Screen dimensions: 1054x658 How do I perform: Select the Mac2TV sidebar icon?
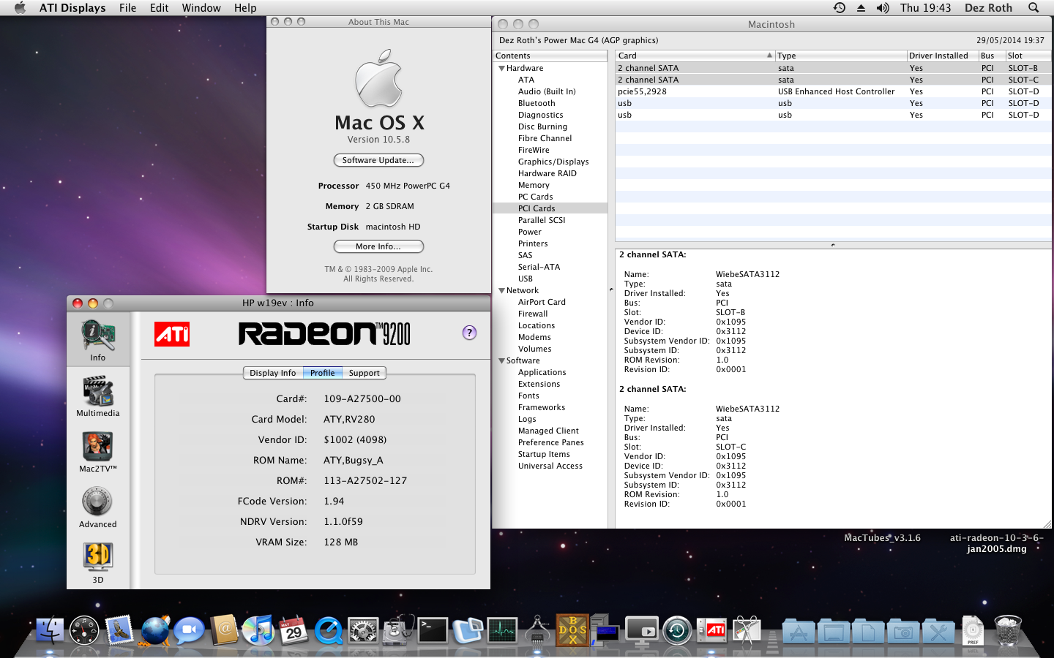coord(97,450)
